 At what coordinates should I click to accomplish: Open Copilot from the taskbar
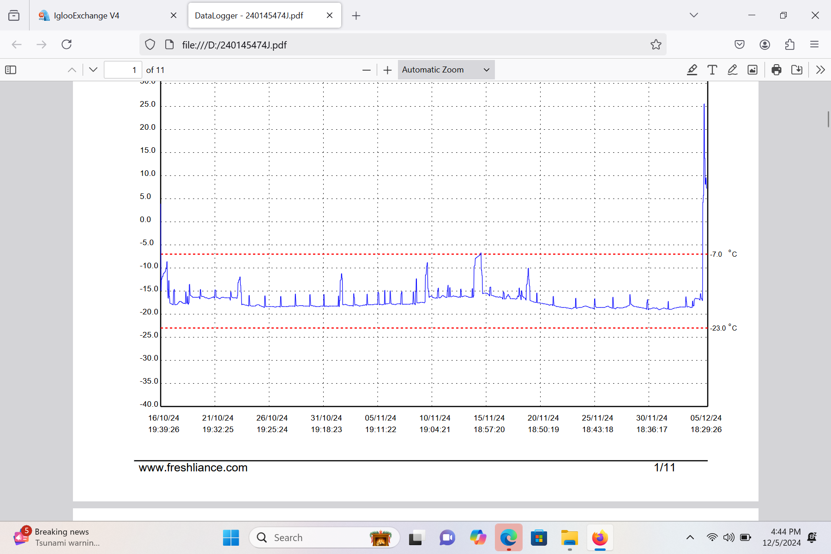[478, 538]
